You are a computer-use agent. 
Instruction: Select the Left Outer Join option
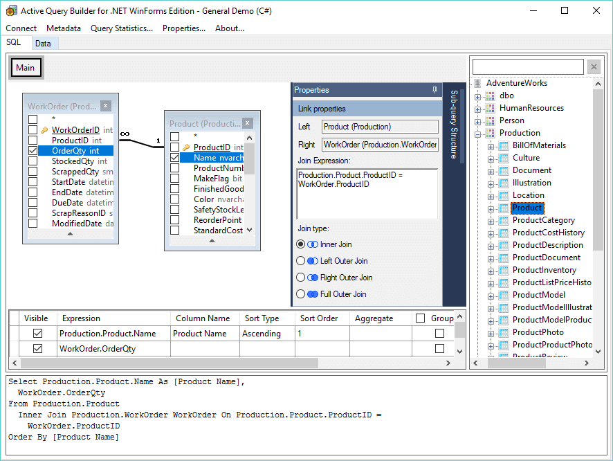coord(300,261)
